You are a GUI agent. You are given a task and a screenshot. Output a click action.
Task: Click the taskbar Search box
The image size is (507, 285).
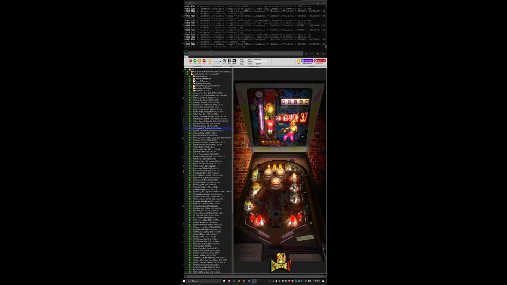pyautogui.click(x=204, y=281)
